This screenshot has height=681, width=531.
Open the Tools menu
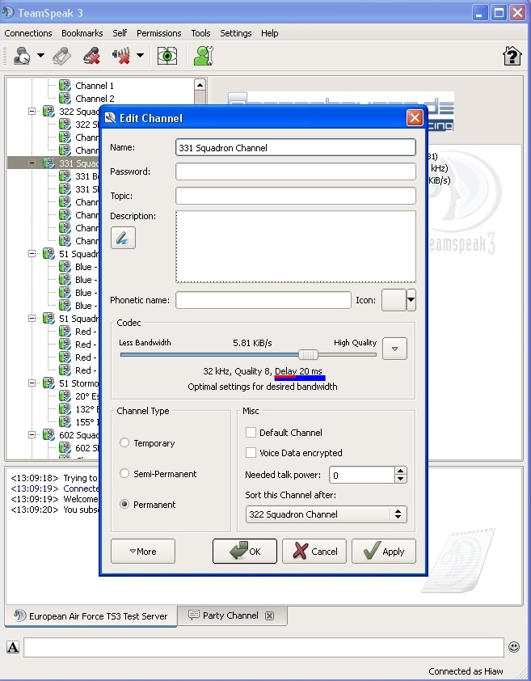point(200,33)
